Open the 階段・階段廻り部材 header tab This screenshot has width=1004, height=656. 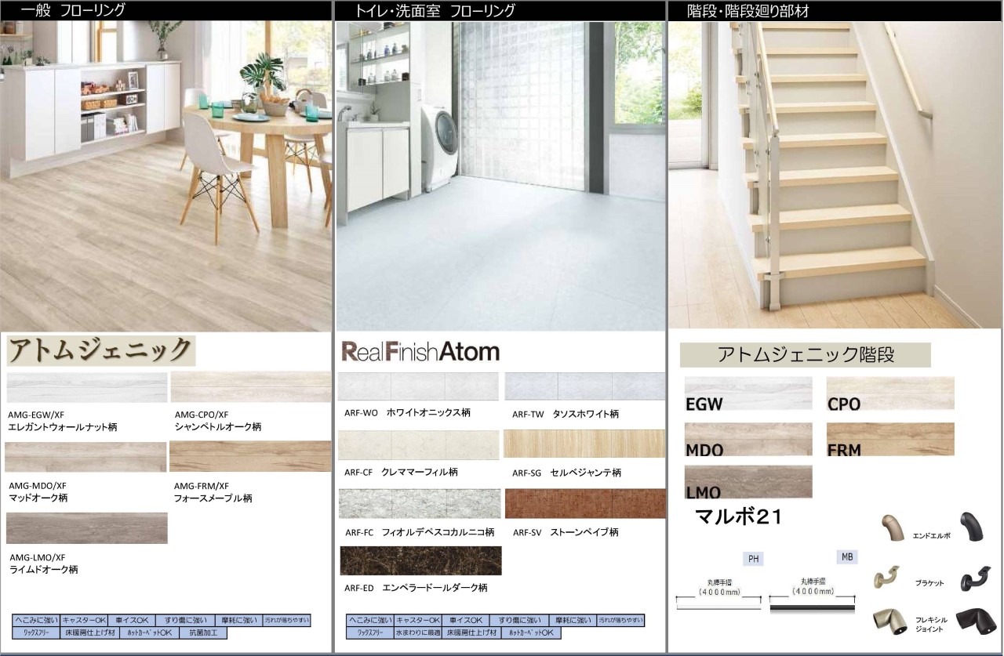pyautogui.click(x=835, y=10)
